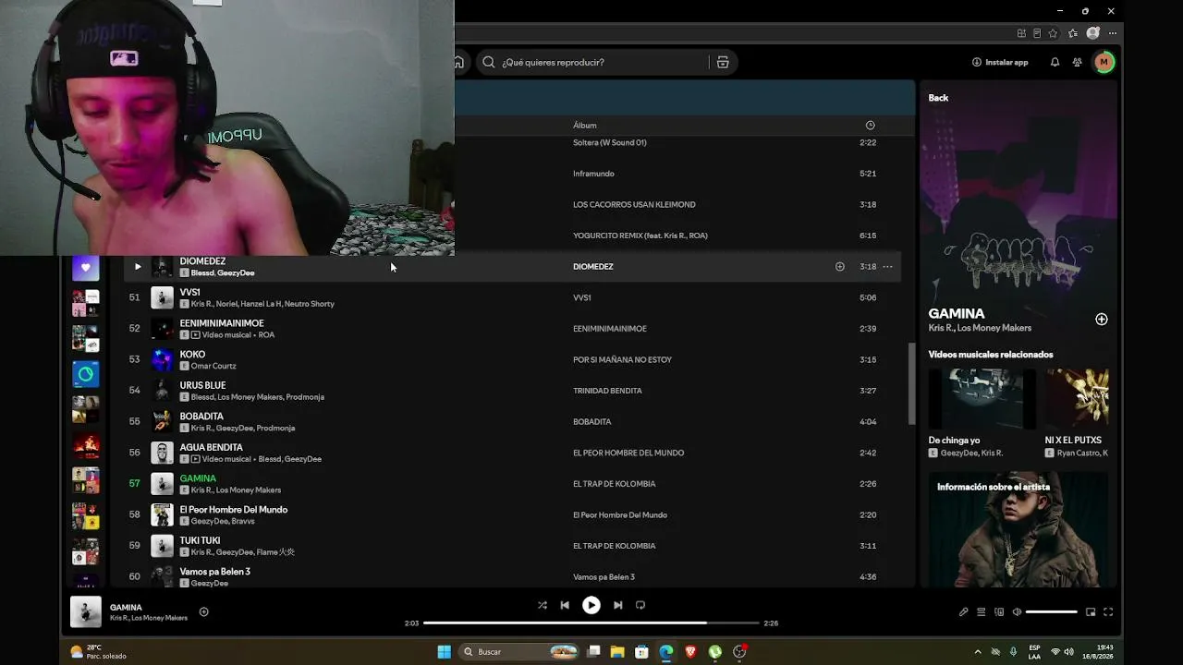Open album link 'TRINIDAD BENDITA'
The height and width of the screenshot is (665, 1183).
pyautogui.click(x=607, y=391)
